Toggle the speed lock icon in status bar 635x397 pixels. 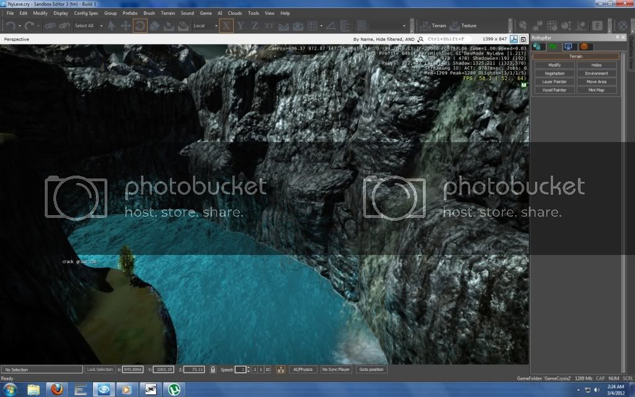click(x=213, y=369)
